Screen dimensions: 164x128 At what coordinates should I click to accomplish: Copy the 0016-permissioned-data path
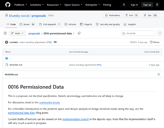click(79, 33)
